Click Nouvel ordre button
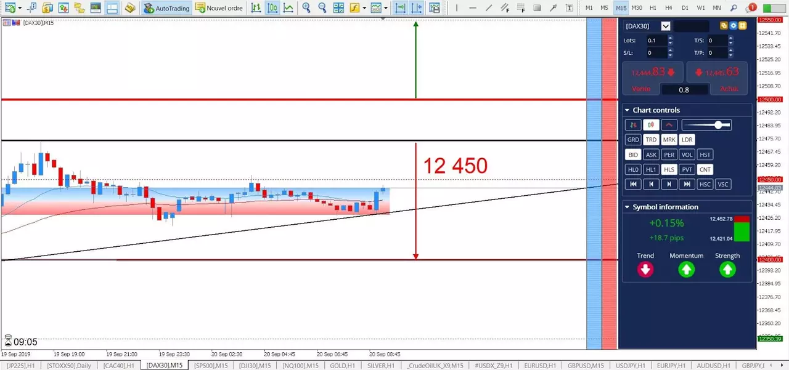 [219, 8]
